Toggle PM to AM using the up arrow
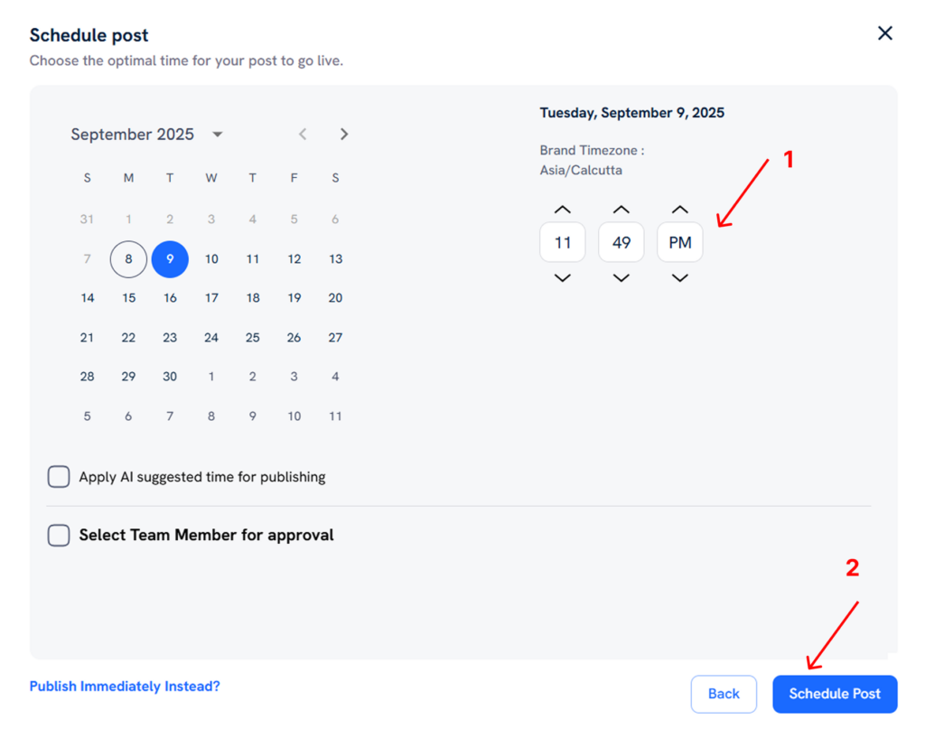925x729 pixels. click(x=679, y=209)
